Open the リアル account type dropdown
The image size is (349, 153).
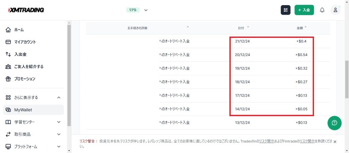(x=146, y=10)
